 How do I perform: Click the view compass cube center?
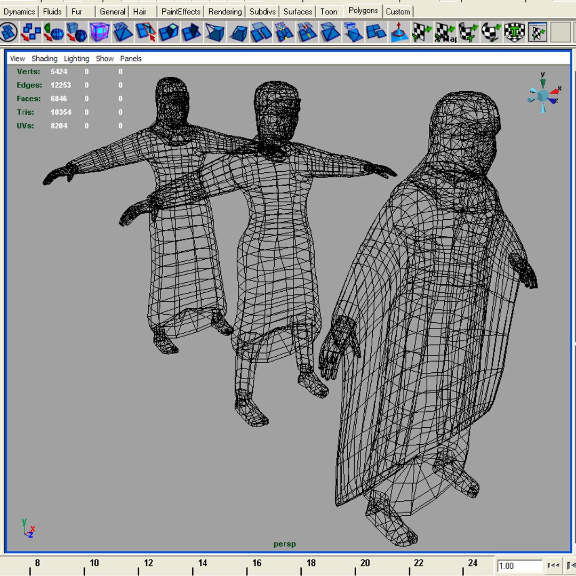point(543,95)
